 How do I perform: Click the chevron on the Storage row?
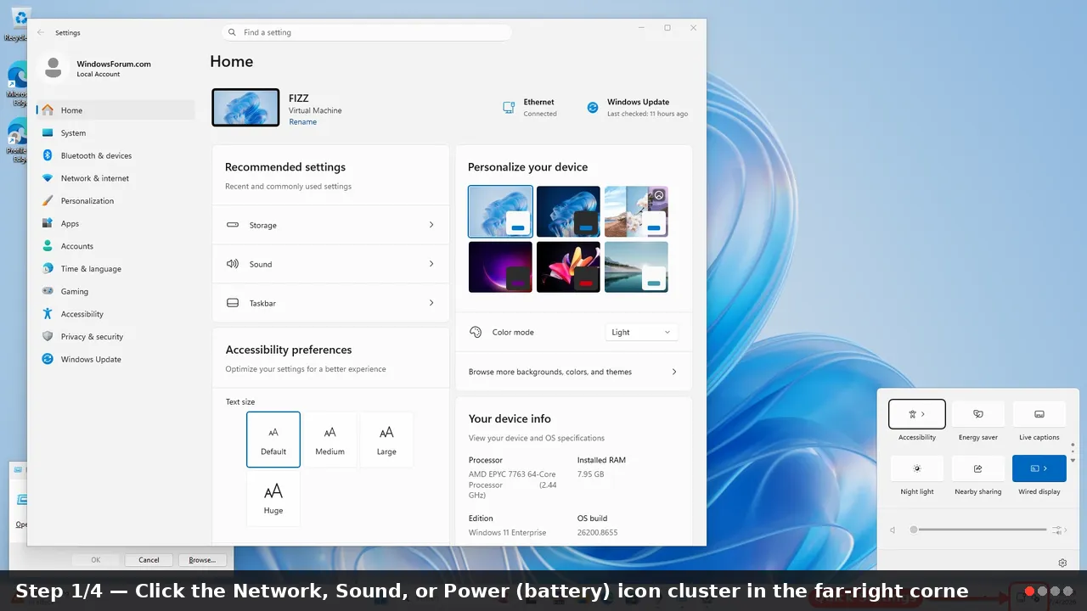(x=431, y=225)
